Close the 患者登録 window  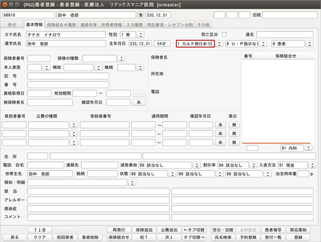click(x=5, y=5)
